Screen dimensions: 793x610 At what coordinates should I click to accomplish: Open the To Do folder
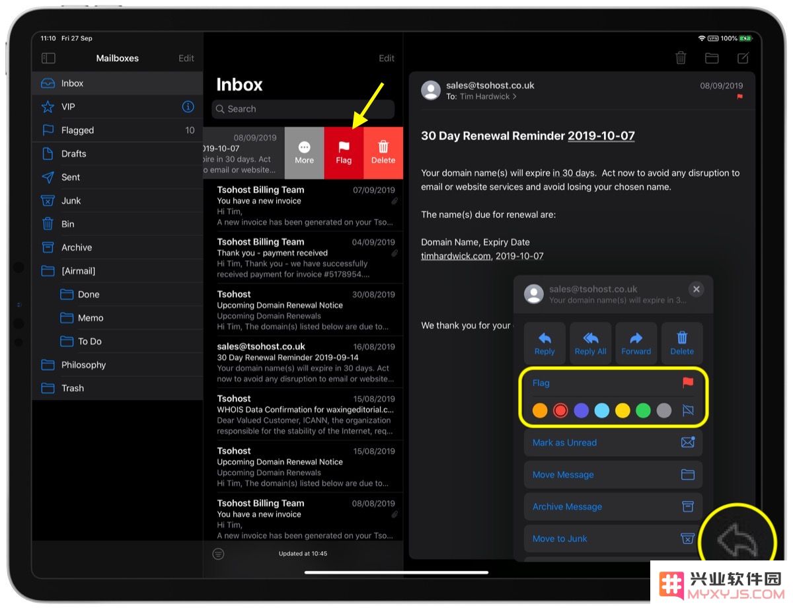click(x=118, y=342)
